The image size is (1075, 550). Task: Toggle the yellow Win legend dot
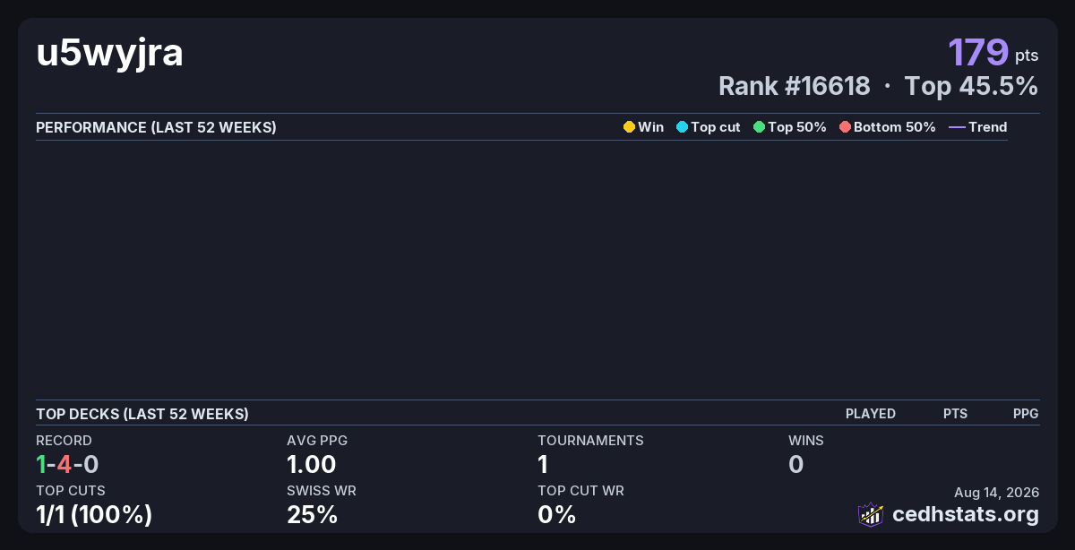[629, 127]
